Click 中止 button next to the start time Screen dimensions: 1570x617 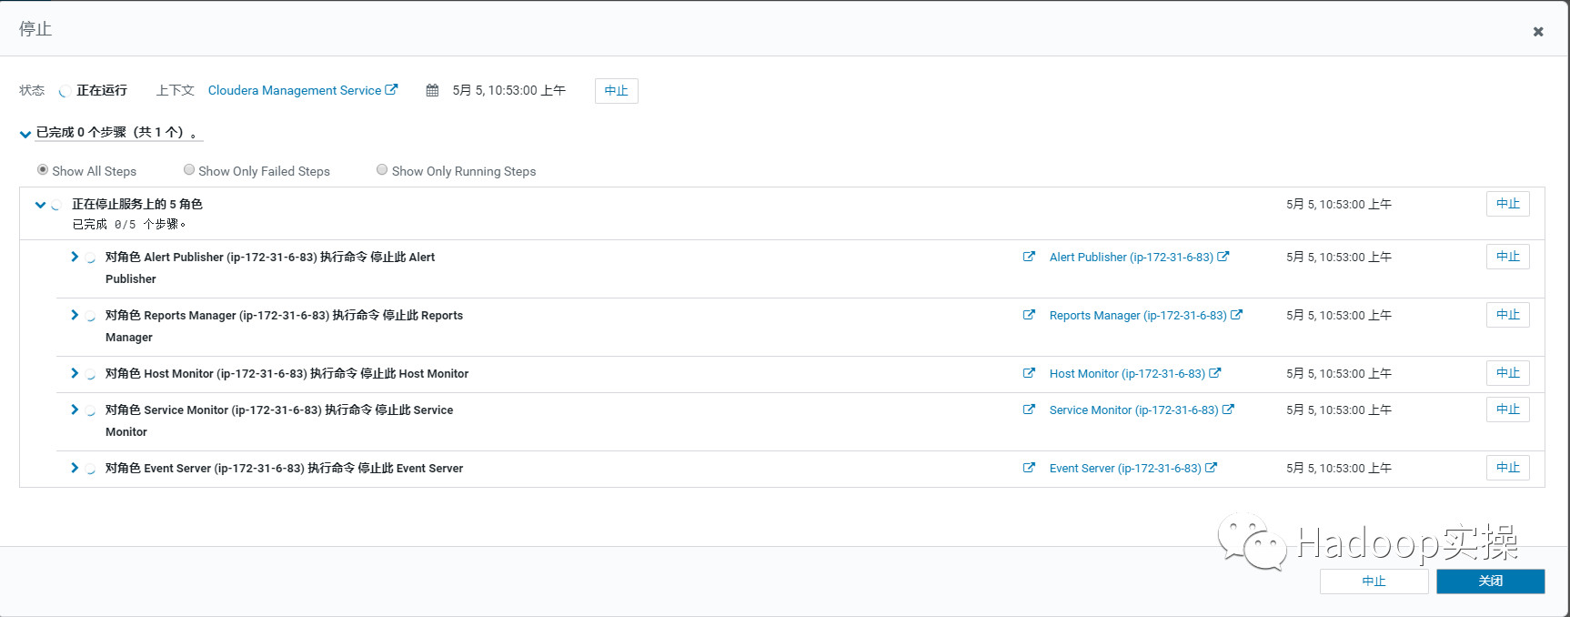click(616, 91)
